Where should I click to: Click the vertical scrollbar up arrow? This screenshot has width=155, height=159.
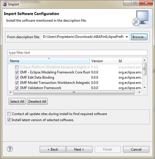(145, 60)
